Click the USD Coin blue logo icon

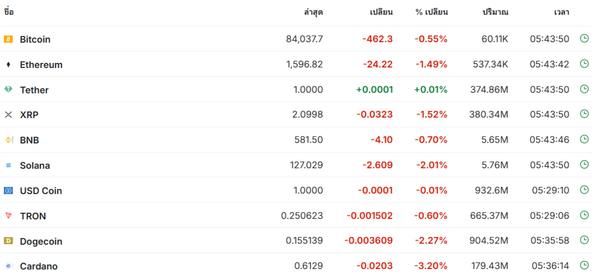coord(8,190)
